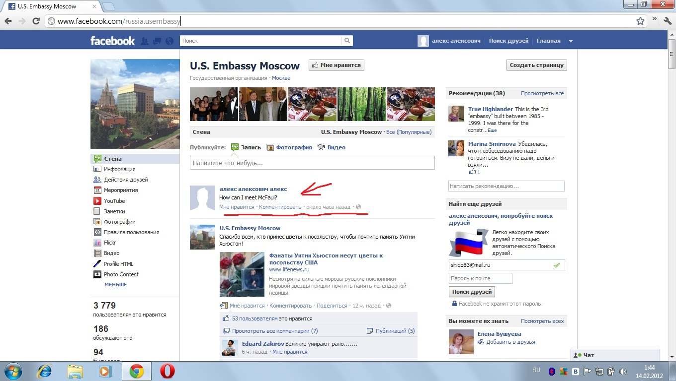Bookmark page with the star icon
This screenshot has width=676, height=381.
(641, 21)
